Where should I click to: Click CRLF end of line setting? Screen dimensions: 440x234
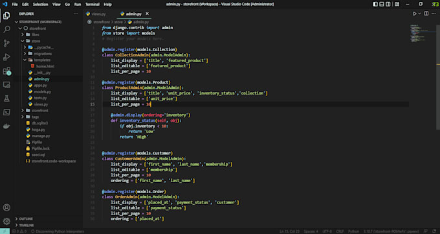(340, 231)
